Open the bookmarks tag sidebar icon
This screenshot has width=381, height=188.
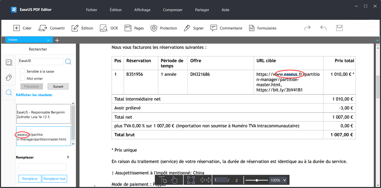click(x=9, y=78)
